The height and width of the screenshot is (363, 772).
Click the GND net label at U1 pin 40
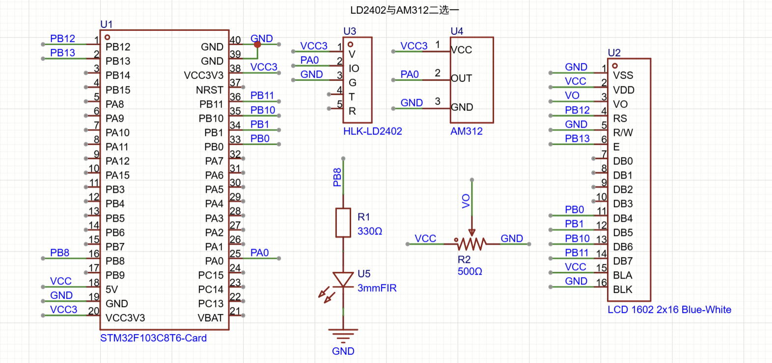(262, 38)
